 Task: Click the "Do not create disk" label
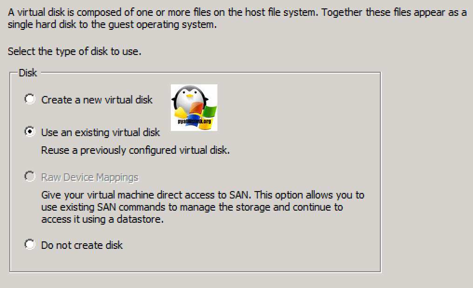pos(82,245)
